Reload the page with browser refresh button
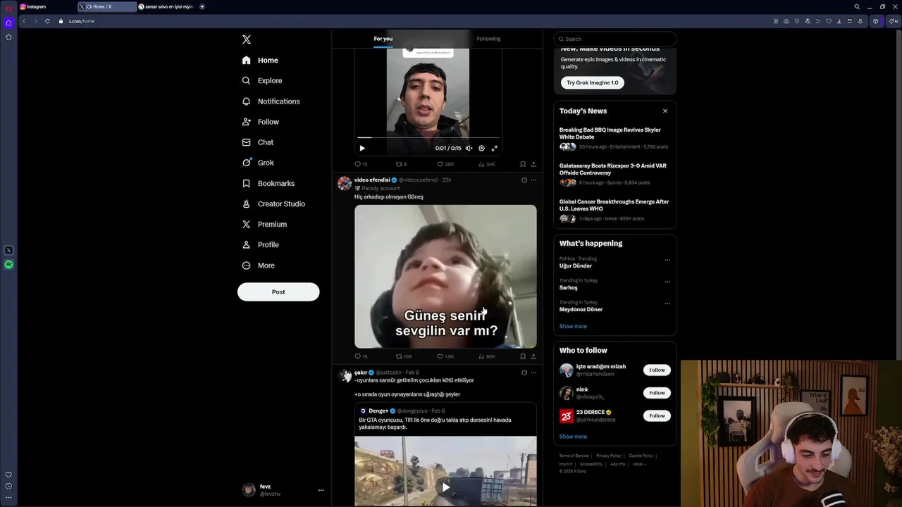The width and height of the screenshot is (902, 507). coord(47,21)
